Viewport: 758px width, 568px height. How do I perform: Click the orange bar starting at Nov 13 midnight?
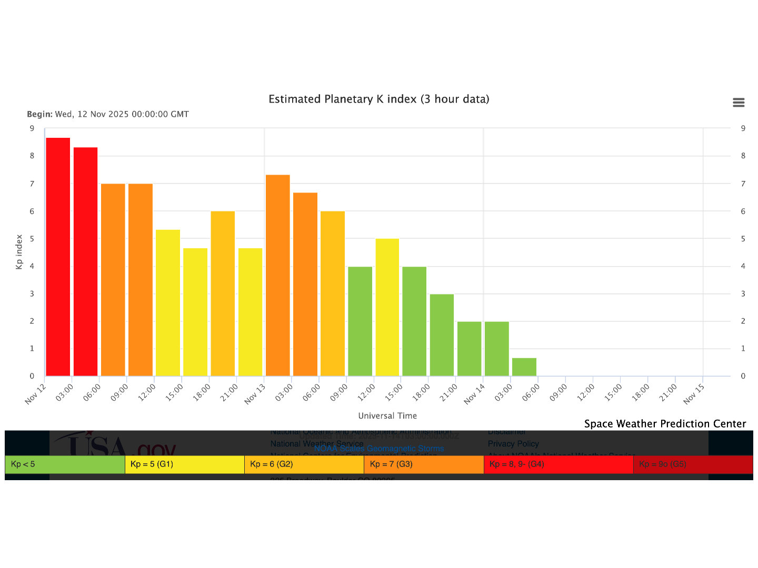[277, 275]
